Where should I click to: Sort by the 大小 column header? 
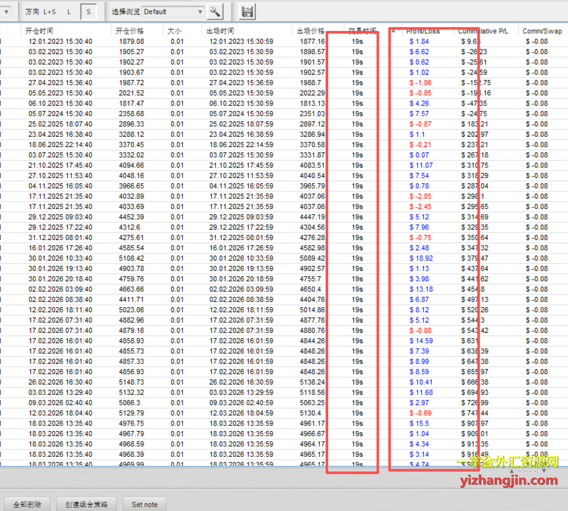(174, 31)
